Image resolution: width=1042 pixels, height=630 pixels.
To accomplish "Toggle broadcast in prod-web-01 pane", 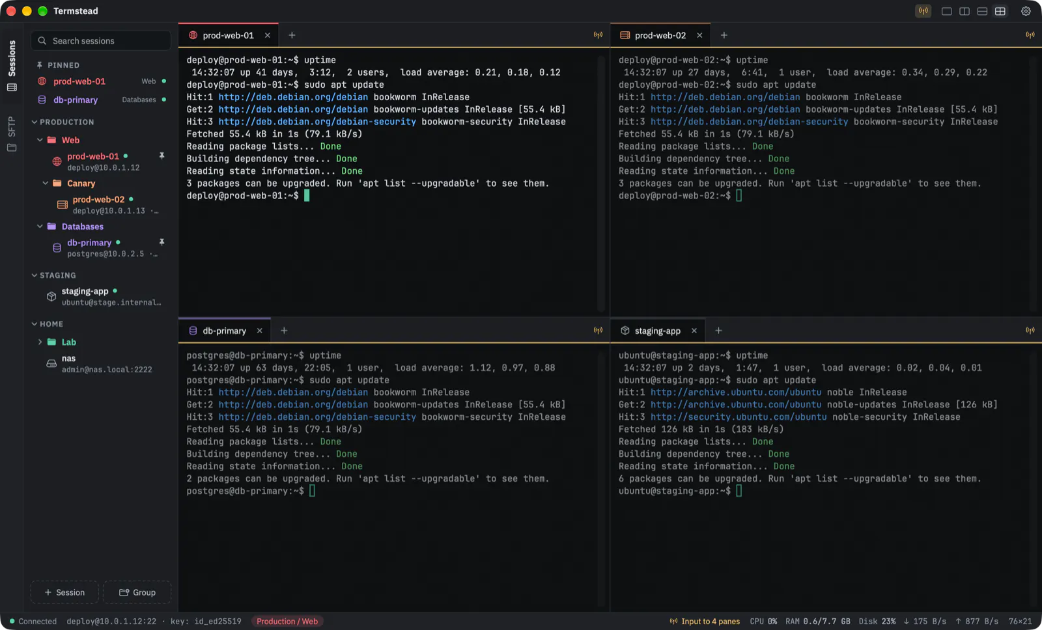I will tap(598, 35).
